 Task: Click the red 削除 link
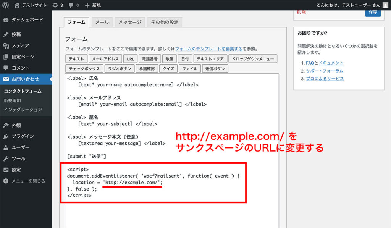pos(302,12)
